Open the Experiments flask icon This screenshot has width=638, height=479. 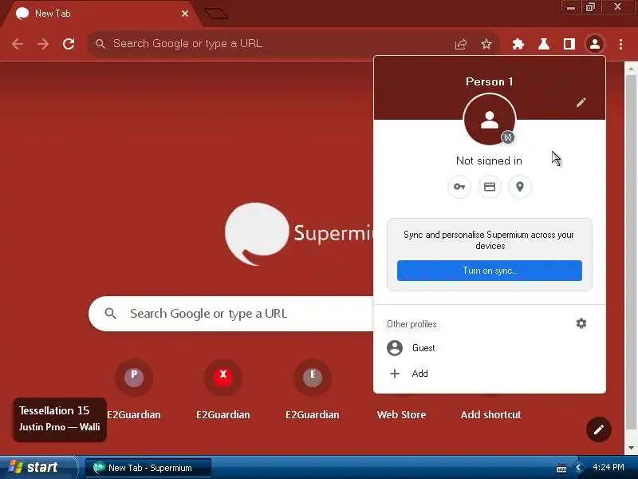[544, 44]
